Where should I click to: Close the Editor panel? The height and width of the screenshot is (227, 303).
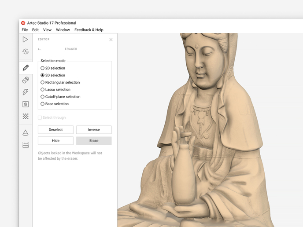[x=111, y=40]
